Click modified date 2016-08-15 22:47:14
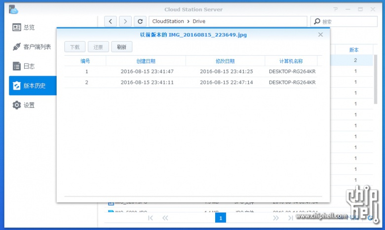The width and height of the screenshot is (385, 230). click(x=227, y=82)
